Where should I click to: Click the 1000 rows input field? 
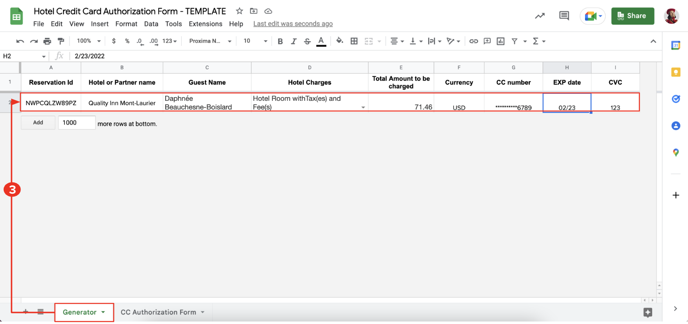pos(77,123)
